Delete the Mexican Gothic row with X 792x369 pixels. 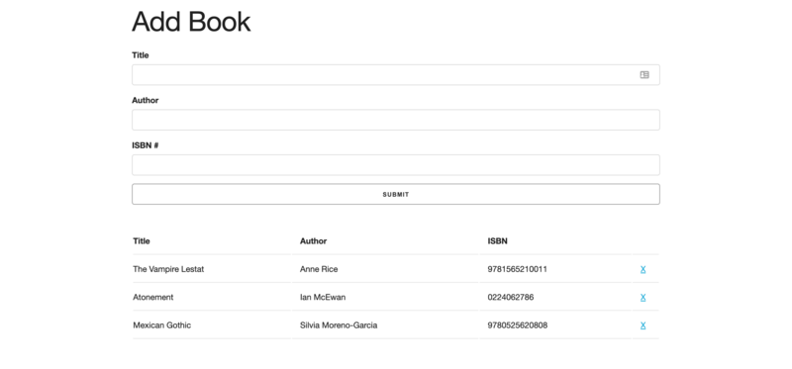coord(643,325)
